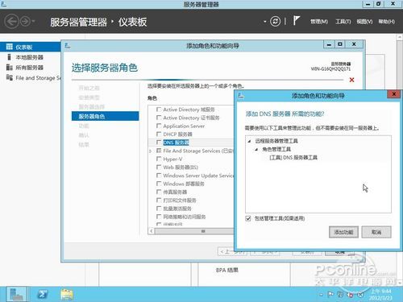Launch PowerShell from the taskbar
The height and width of the screenshot is (302, 403).
click(43, 294)
